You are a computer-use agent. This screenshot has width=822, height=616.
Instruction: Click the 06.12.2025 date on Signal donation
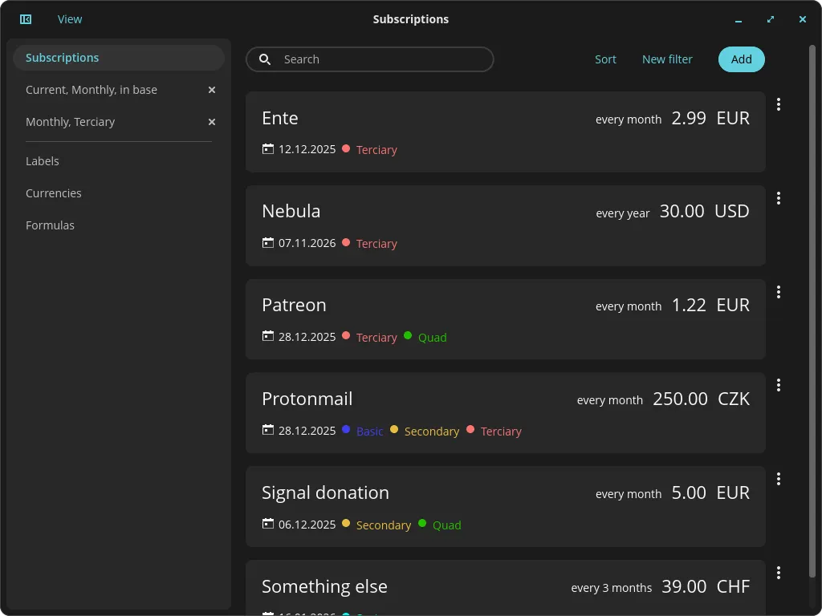tap(307, 525)
